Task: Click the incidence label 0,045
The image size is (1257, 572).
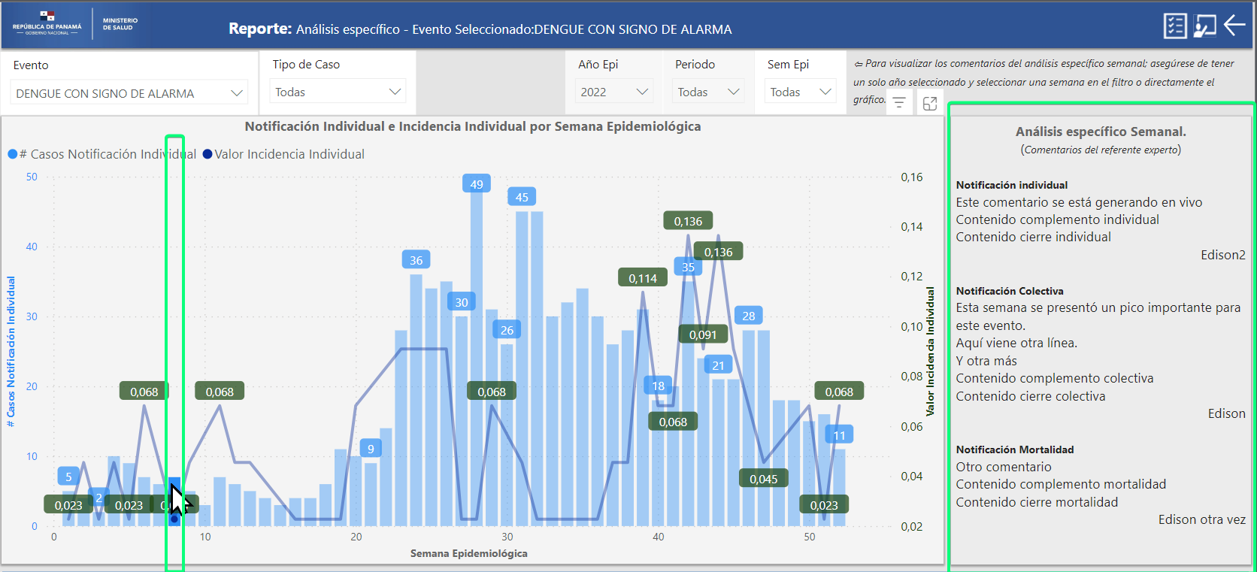Action: pyautogui.click(x=764, y=479)
